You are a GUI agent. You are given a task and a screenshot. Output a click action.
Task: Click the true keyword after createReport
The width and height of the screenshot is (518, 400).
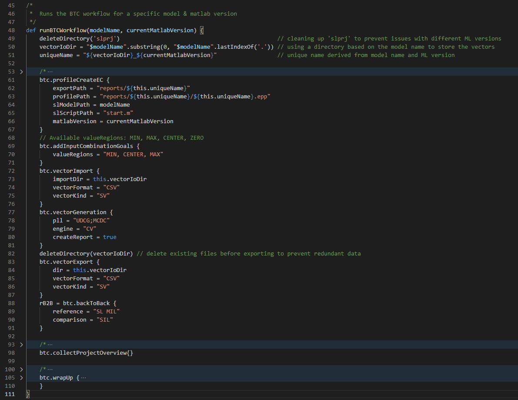point(110,237)
